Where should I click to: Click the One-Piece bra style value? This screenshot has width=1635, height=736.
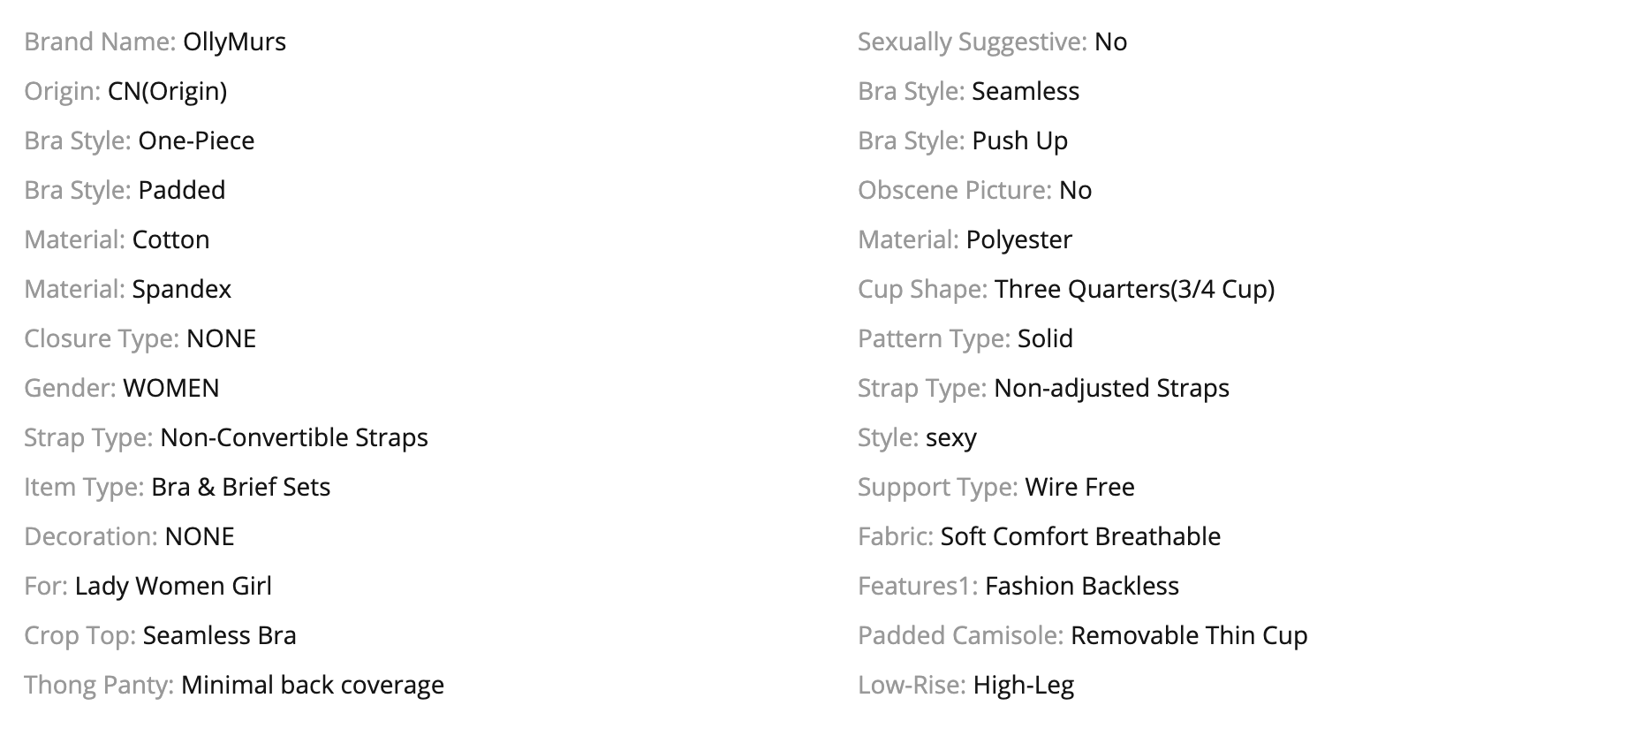(196, 141)
